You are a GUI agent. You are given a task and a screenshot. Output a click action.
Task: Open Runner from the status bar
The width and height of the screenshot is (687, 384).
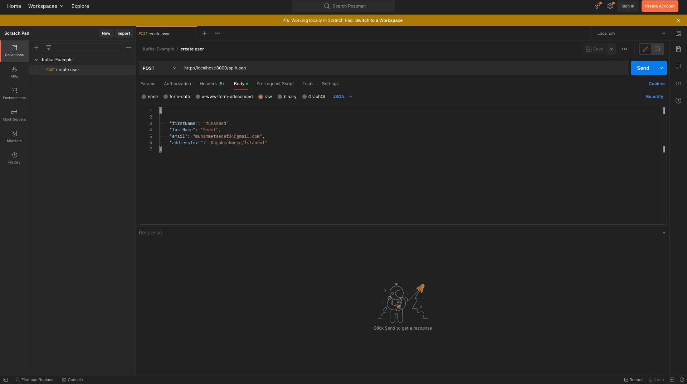[x=633, y=380]
